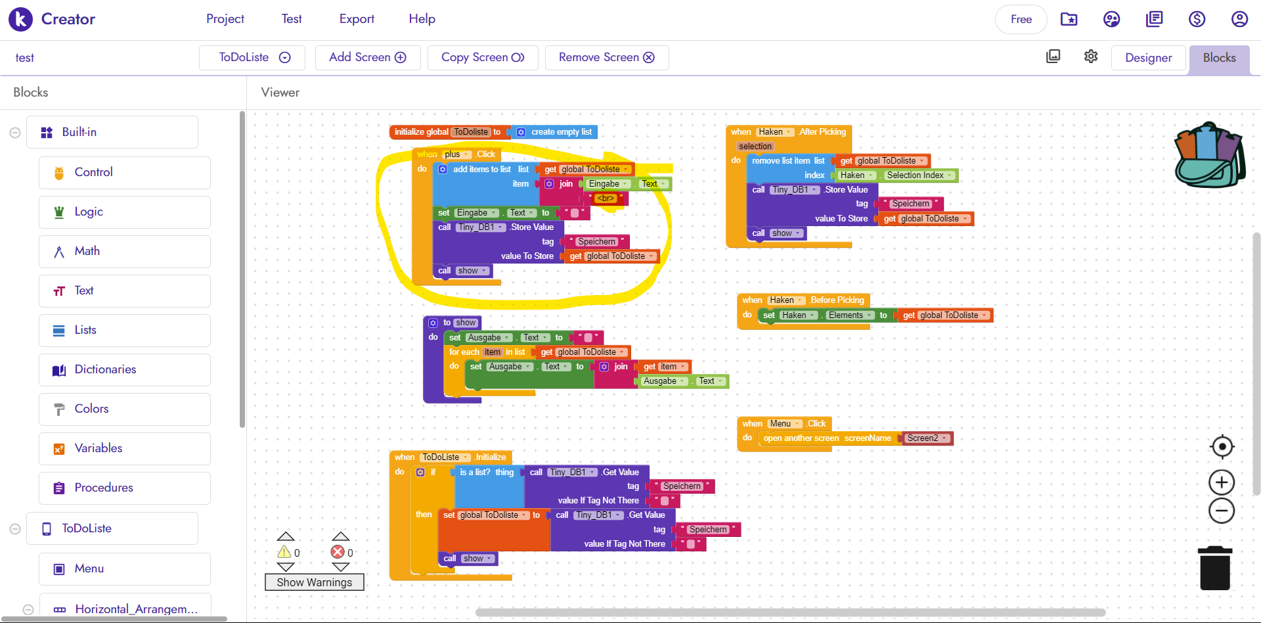Zoom out of the blocks workspace
This screenshot has height=623, width=1261.
(x=1221, y=511)
